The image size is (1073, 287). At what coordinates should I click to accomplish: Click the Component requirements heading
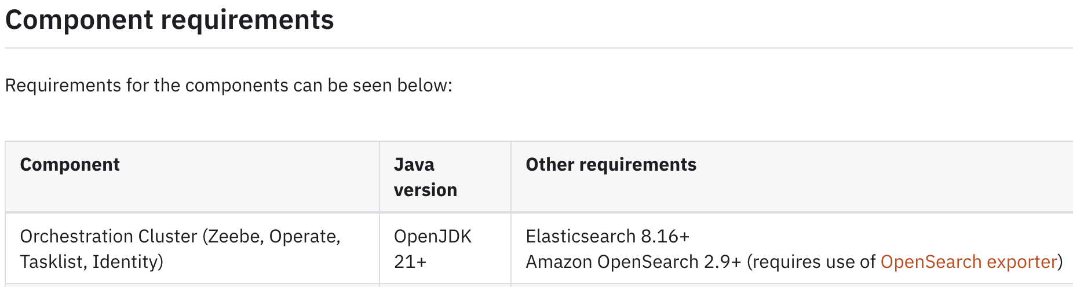pos(169,20)
